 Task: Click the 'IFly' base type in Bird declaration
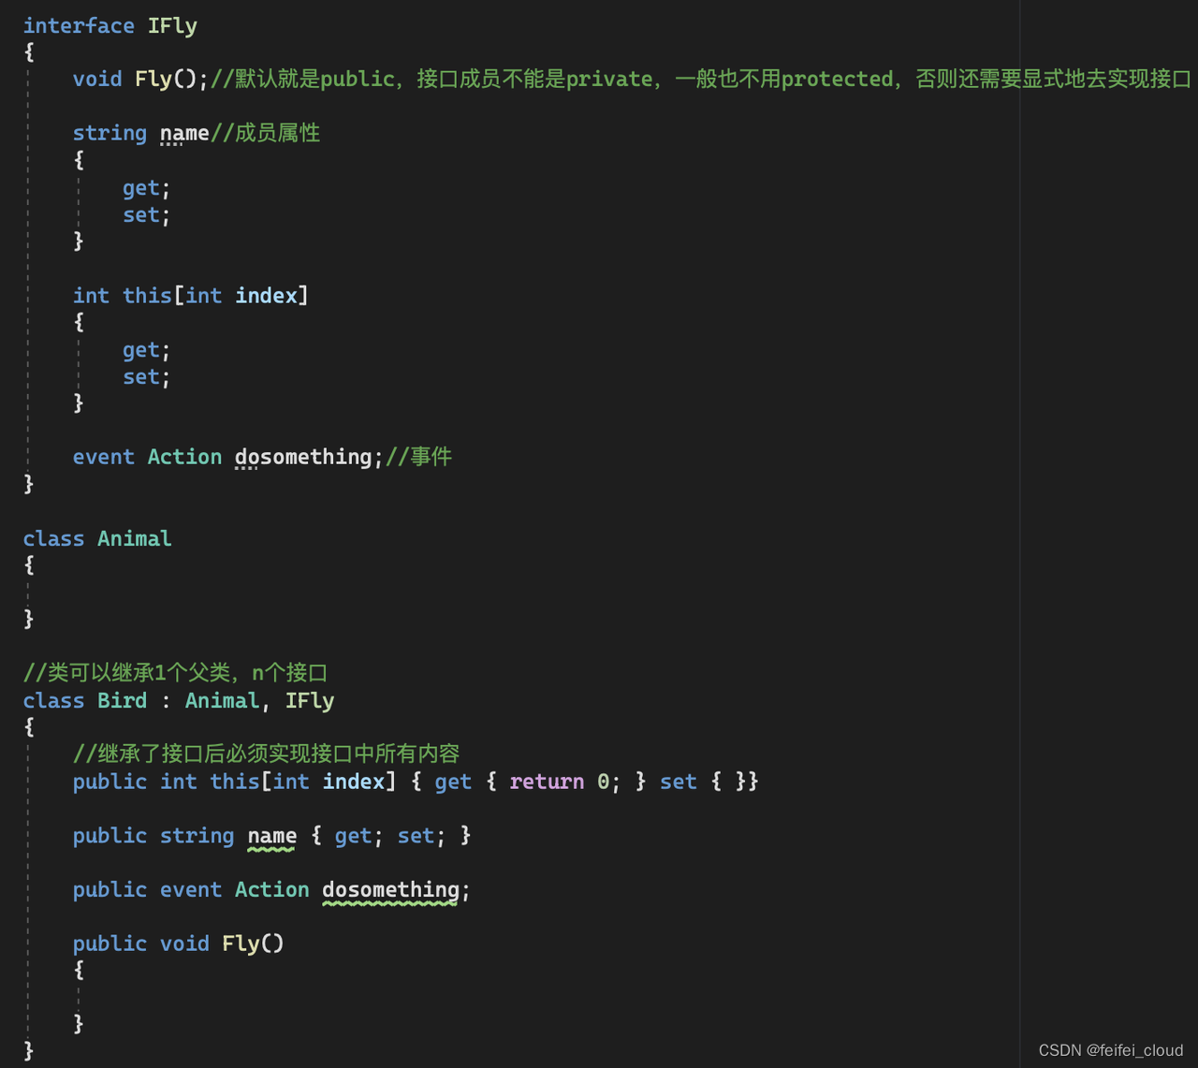310,701
